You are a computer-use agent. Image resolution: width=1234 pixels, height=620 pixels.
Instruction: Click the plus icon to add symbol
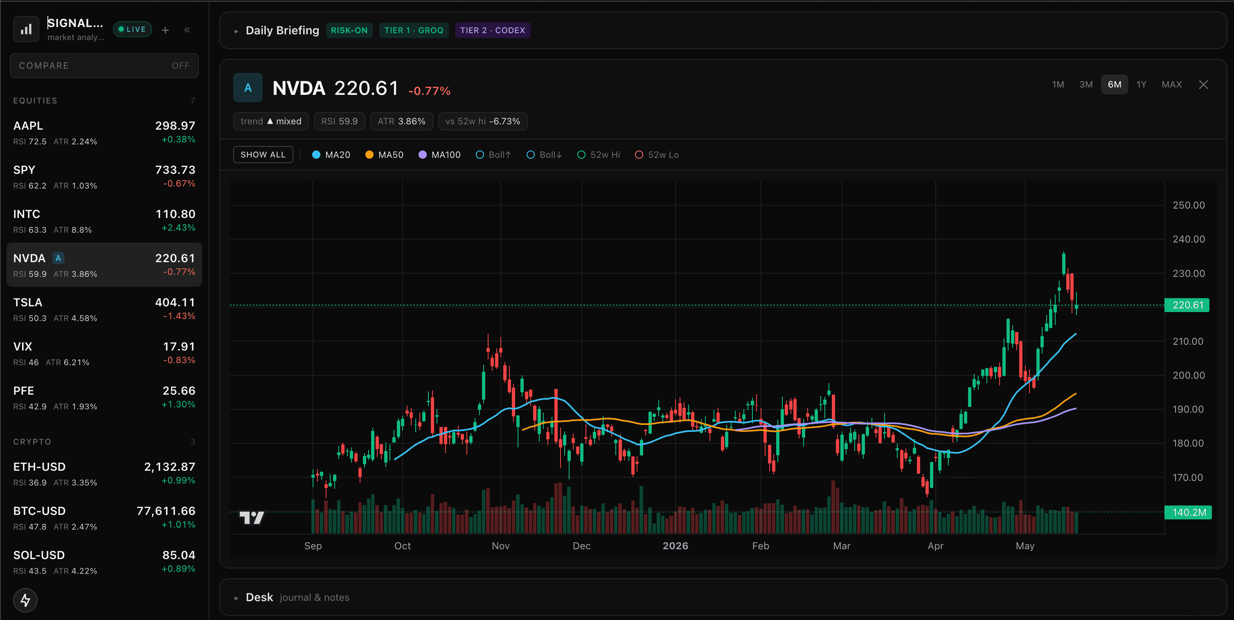point(165,30)
